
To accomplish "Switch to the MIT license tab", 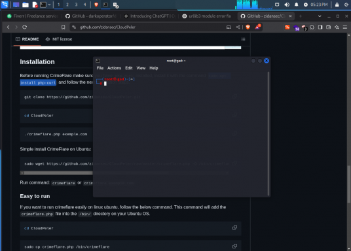I will pyautogui.click(x=59, y=39).
